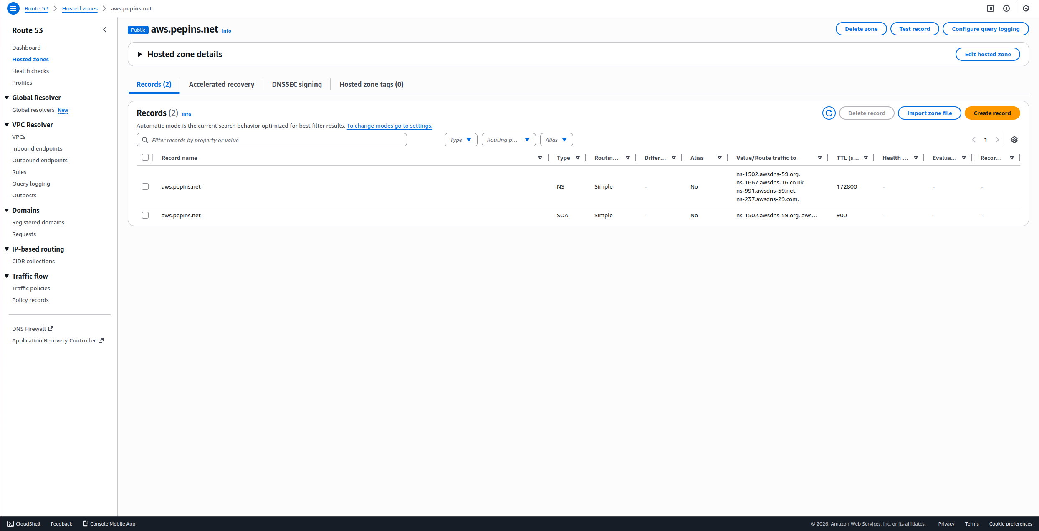Open CloudShell from the bottom bar
The height and width of the screenshot is (531, 1039).
[x=23, y=523]
